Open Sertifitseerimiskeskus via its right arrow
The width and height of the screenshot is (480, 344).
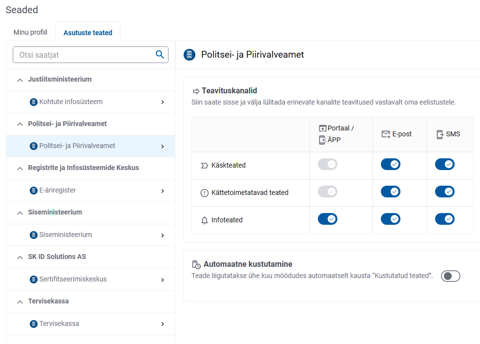coord(163,279)
